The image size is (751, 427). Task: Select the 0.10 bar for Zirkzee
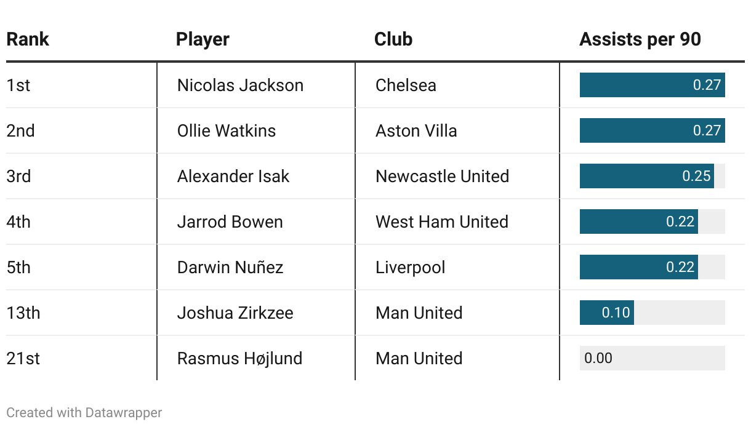[x=607, y=313]
